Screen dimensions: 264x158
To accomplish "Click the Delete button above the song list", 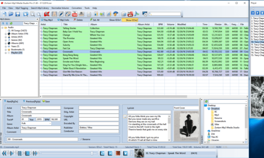I will click(78, 20).
